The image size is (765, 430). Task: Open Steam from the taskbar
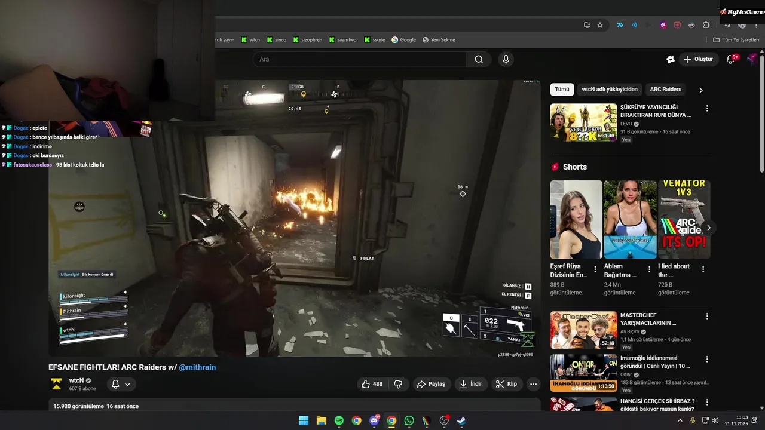click(461, 420)
